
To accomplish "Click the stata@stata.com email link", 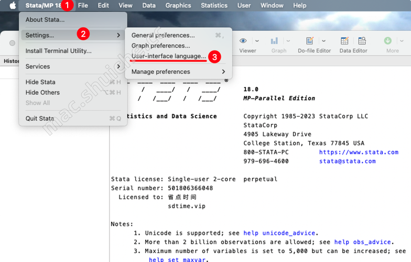I will click(347, 161).
